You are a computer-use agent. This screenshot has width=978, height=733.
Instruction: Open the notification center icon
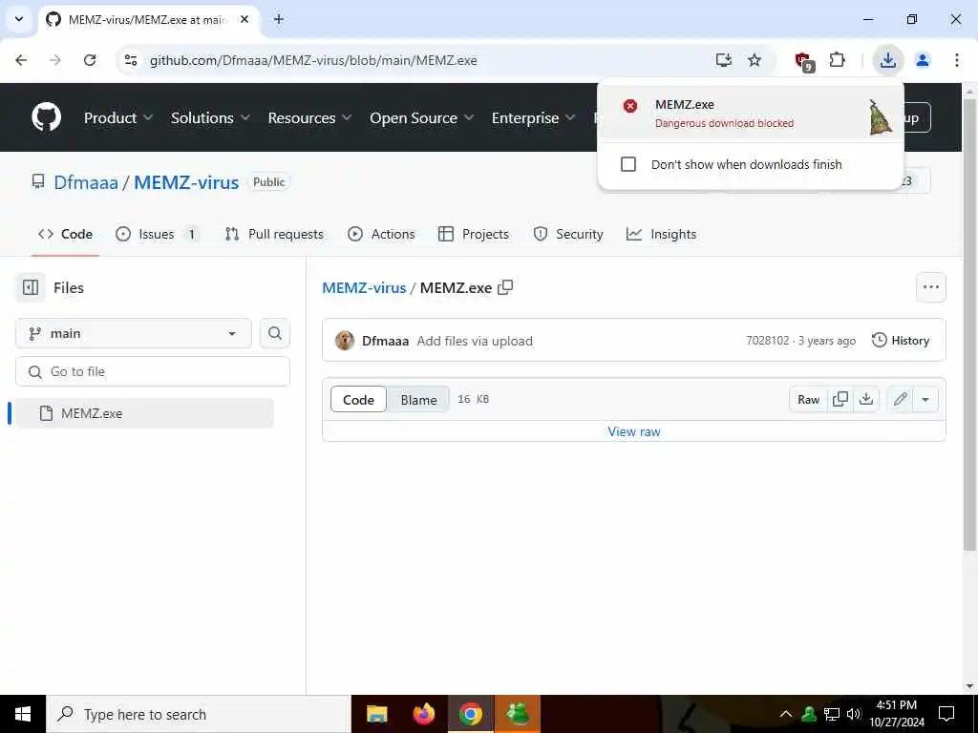click(x=946, y=714)
